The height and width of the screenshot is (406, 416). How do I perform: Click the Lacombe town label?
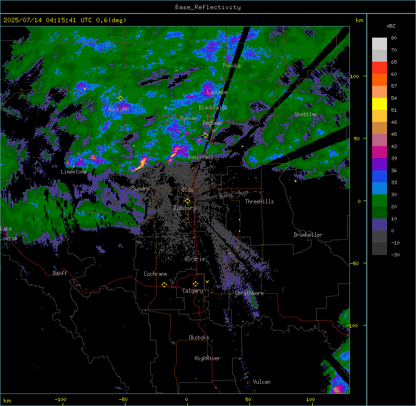click(x=217, y=92)
